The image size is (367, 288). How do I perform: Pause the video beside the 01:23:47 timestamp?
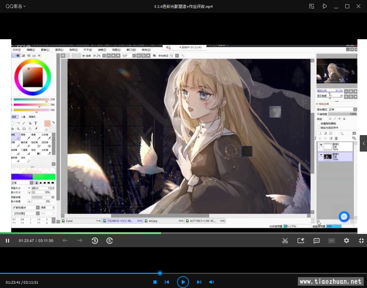point(7,241)
